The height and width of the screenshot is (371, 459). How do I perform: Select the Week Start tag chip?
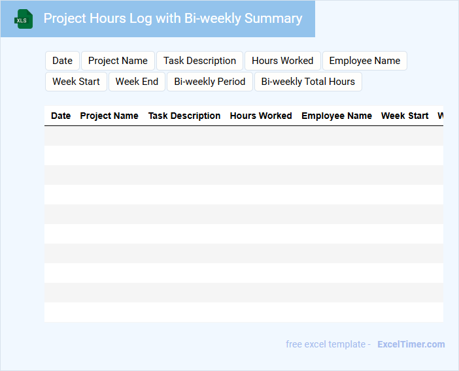pyautogui.click(x=76, y=82)
